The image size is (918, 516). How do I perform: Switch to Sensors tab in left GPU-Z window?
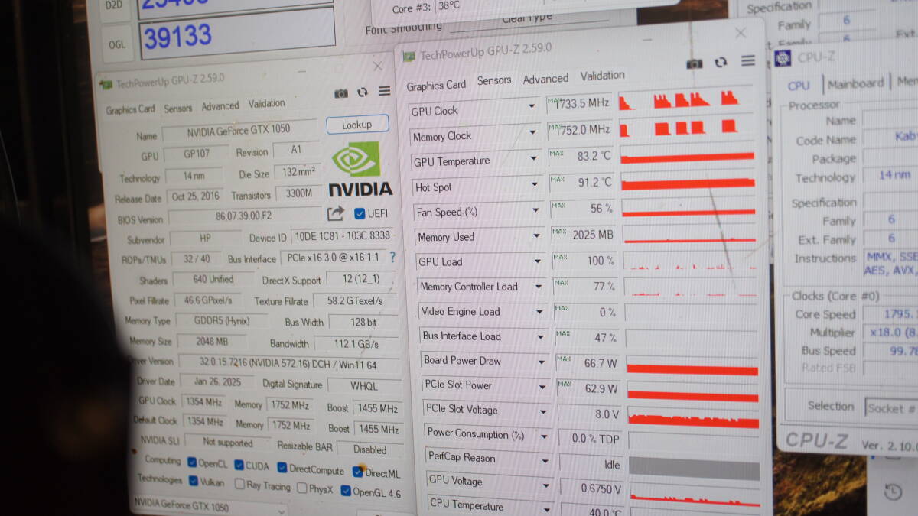[x=178, y=108]
